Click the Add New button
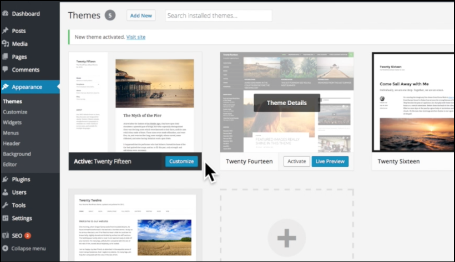Image resolution: width=455 pixels, height=262 pixels. click(x=141, y=16)
